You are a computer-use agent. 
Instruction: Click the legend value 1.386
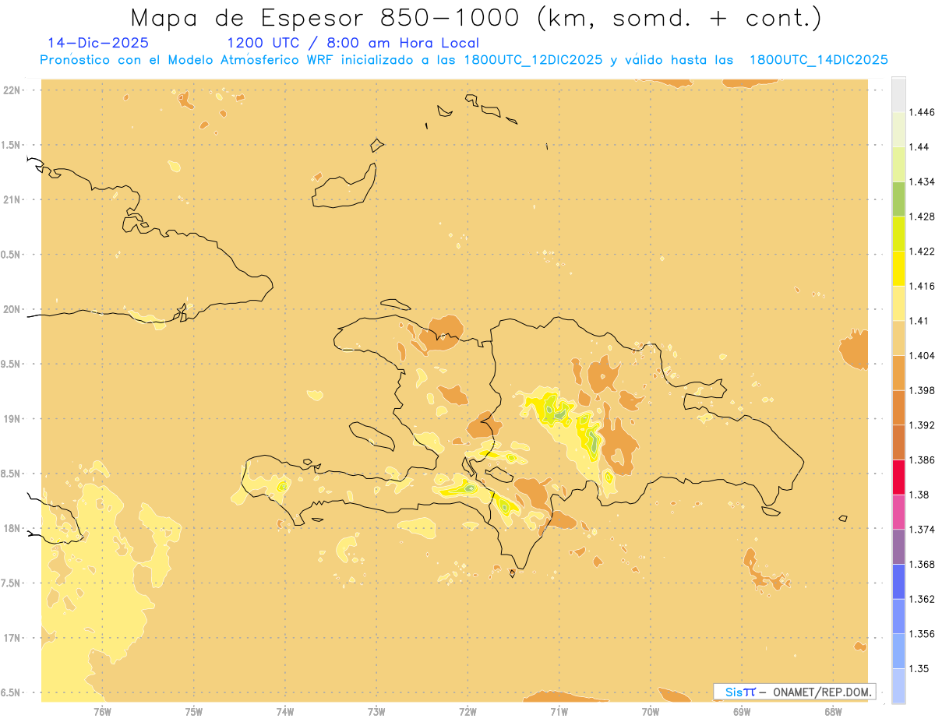pyautogui.click(x=921, y=460)
